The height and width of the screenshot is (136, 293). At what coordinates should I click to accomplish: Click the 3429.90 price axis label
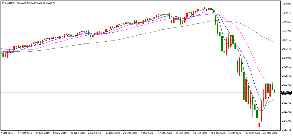click(x=286, y=4)
